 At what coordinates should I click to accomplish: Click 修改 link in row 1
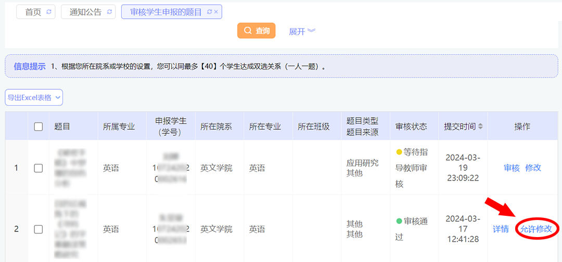[x=533, y=168]
